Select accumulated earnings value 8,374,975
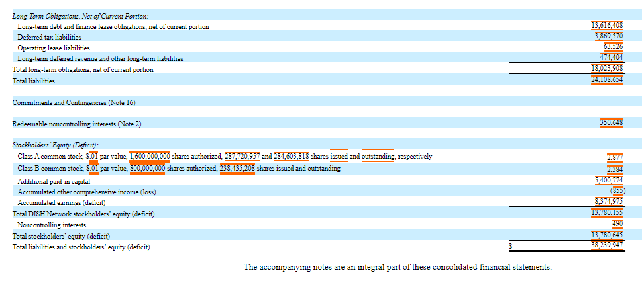The image size is (642, 281). pos(609,202)
